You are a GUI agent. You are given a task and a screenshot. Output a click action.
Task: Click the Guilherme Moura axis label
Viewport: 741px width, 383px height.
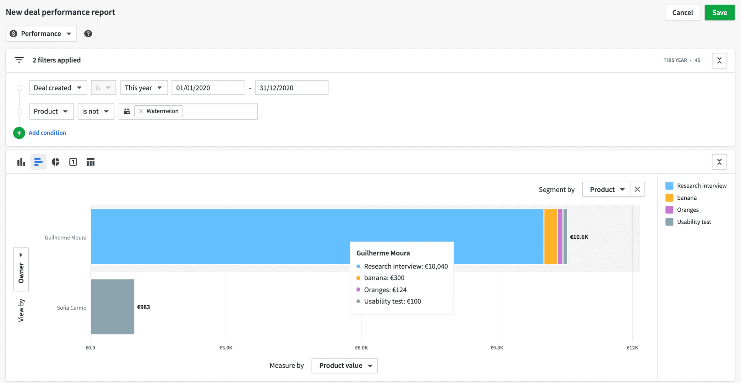click(x=65, y=238)
